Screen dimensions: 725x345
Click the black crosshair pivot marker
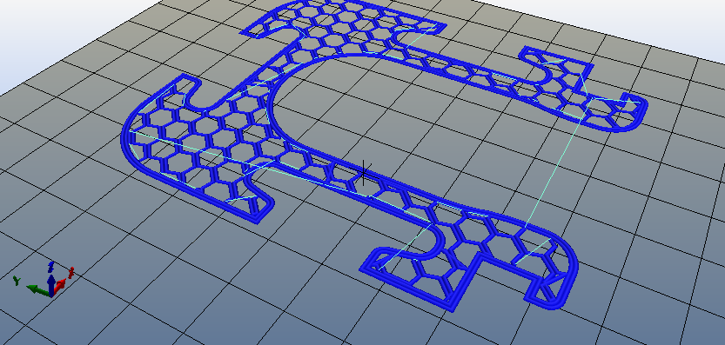(x=364, y=174)
